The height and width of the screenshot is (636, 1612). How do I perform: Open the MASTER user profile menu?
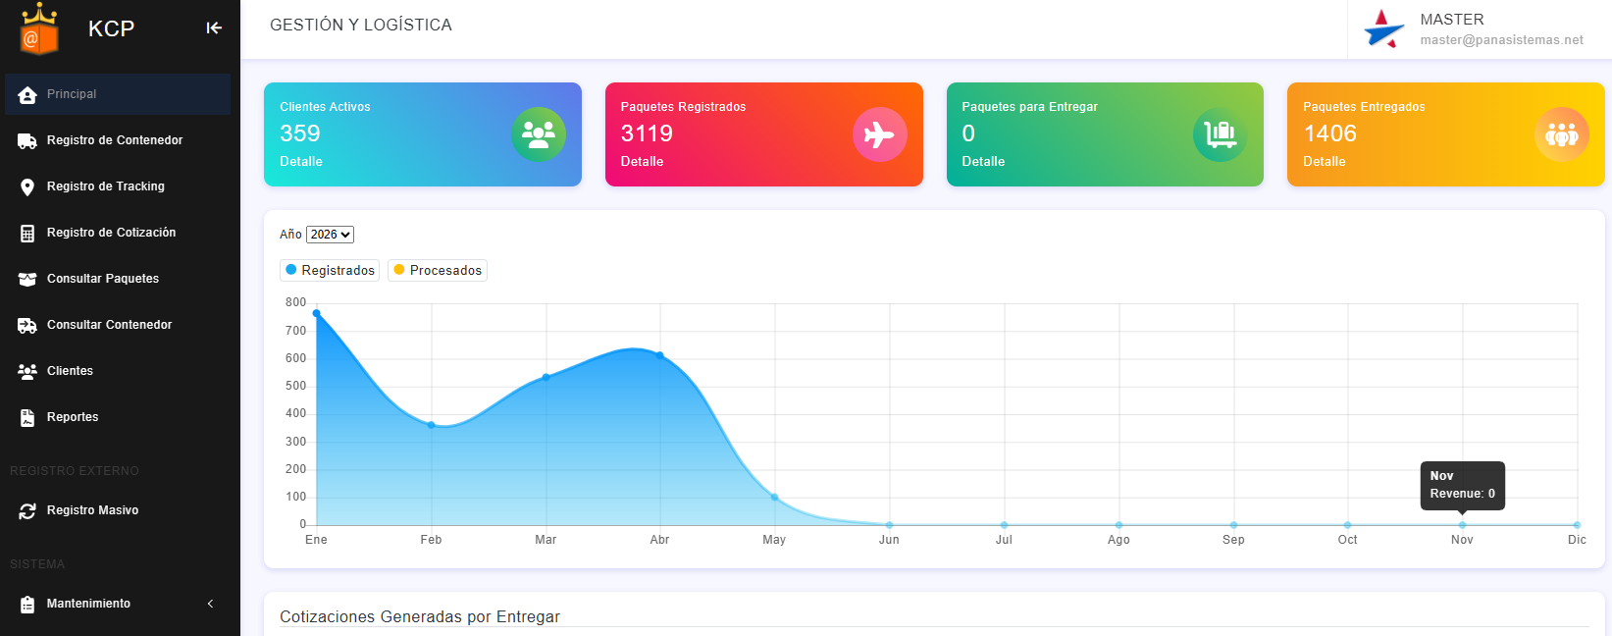click(1480, 29)
